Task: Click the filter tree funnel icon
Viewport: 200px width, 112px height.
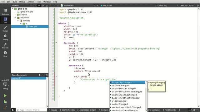Action: pos(35,6)
